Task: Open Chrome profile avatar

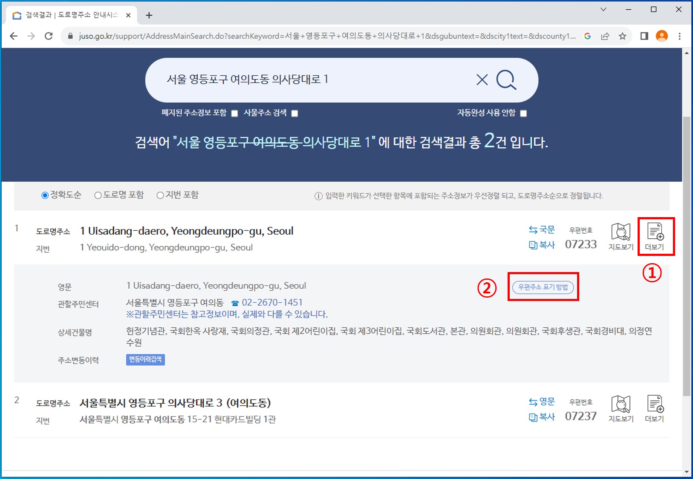Action: click(x=662, y=36)
